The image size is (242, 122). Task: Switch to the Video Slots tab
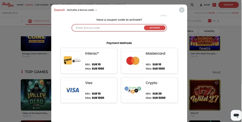(39, 21)
